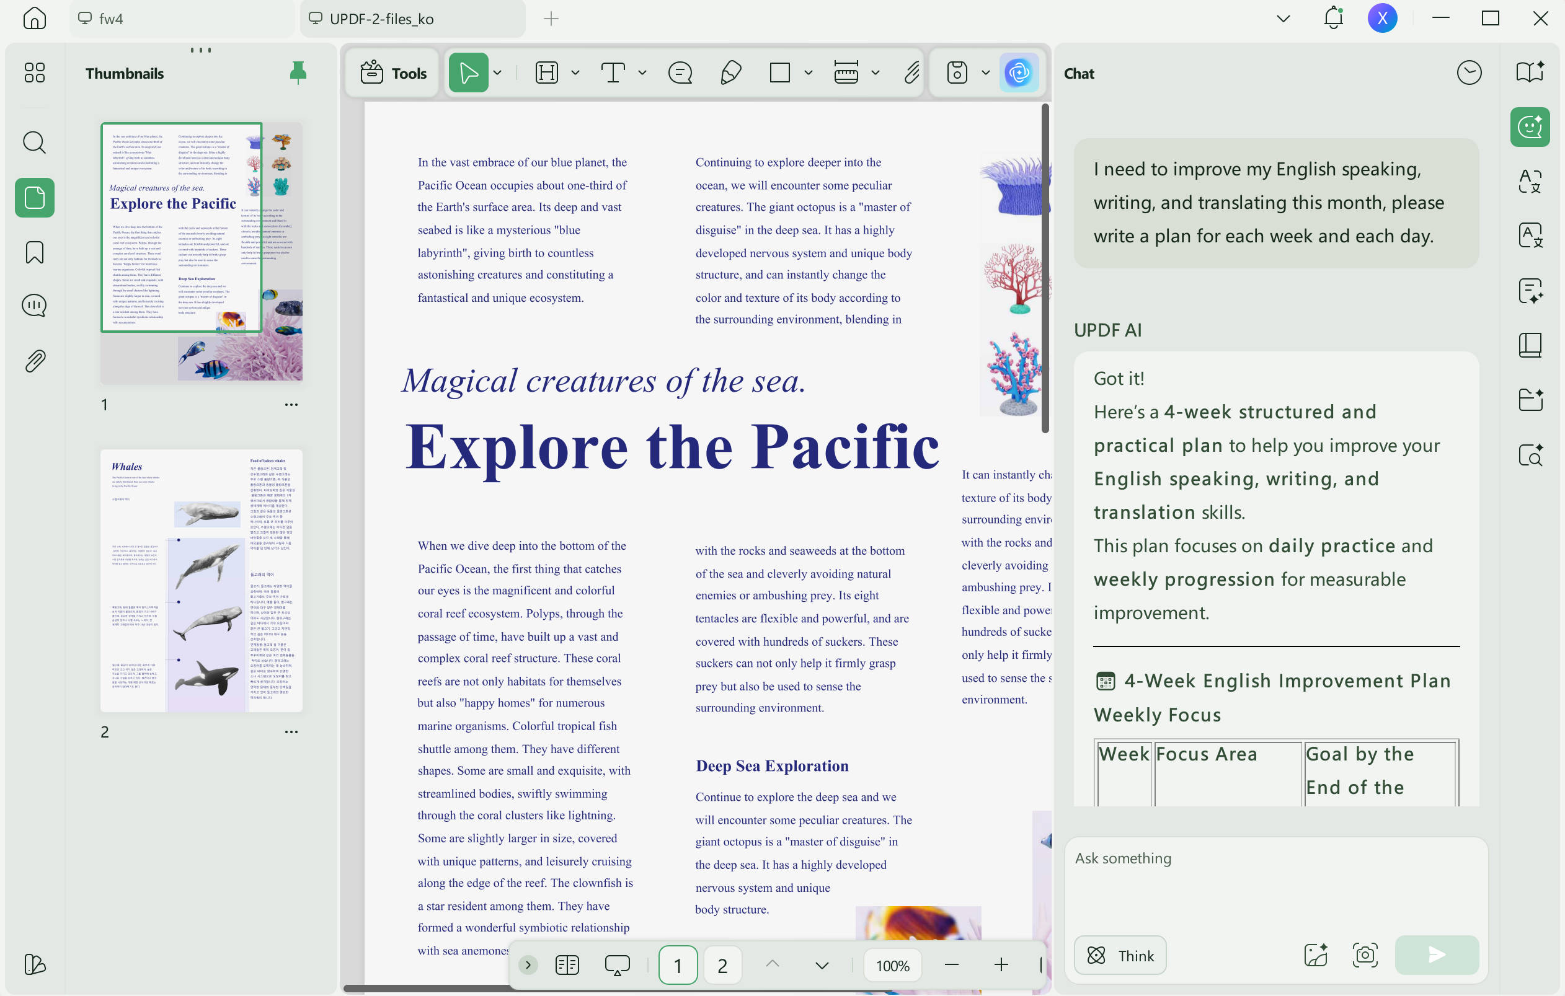Select the Measure ruler tool

846,73
